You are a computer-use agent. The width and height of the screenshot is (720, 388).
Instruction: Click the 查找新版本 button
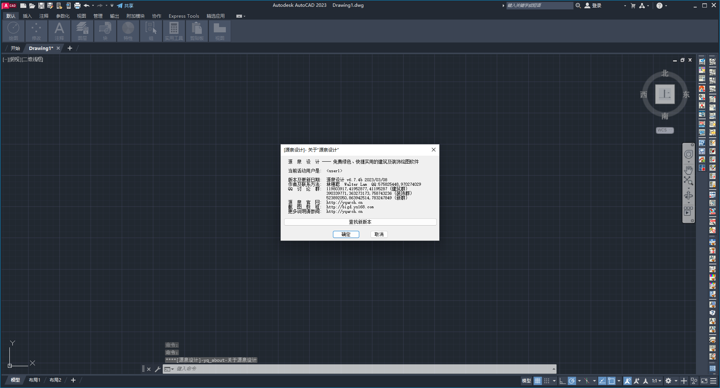tap(360, 222)
